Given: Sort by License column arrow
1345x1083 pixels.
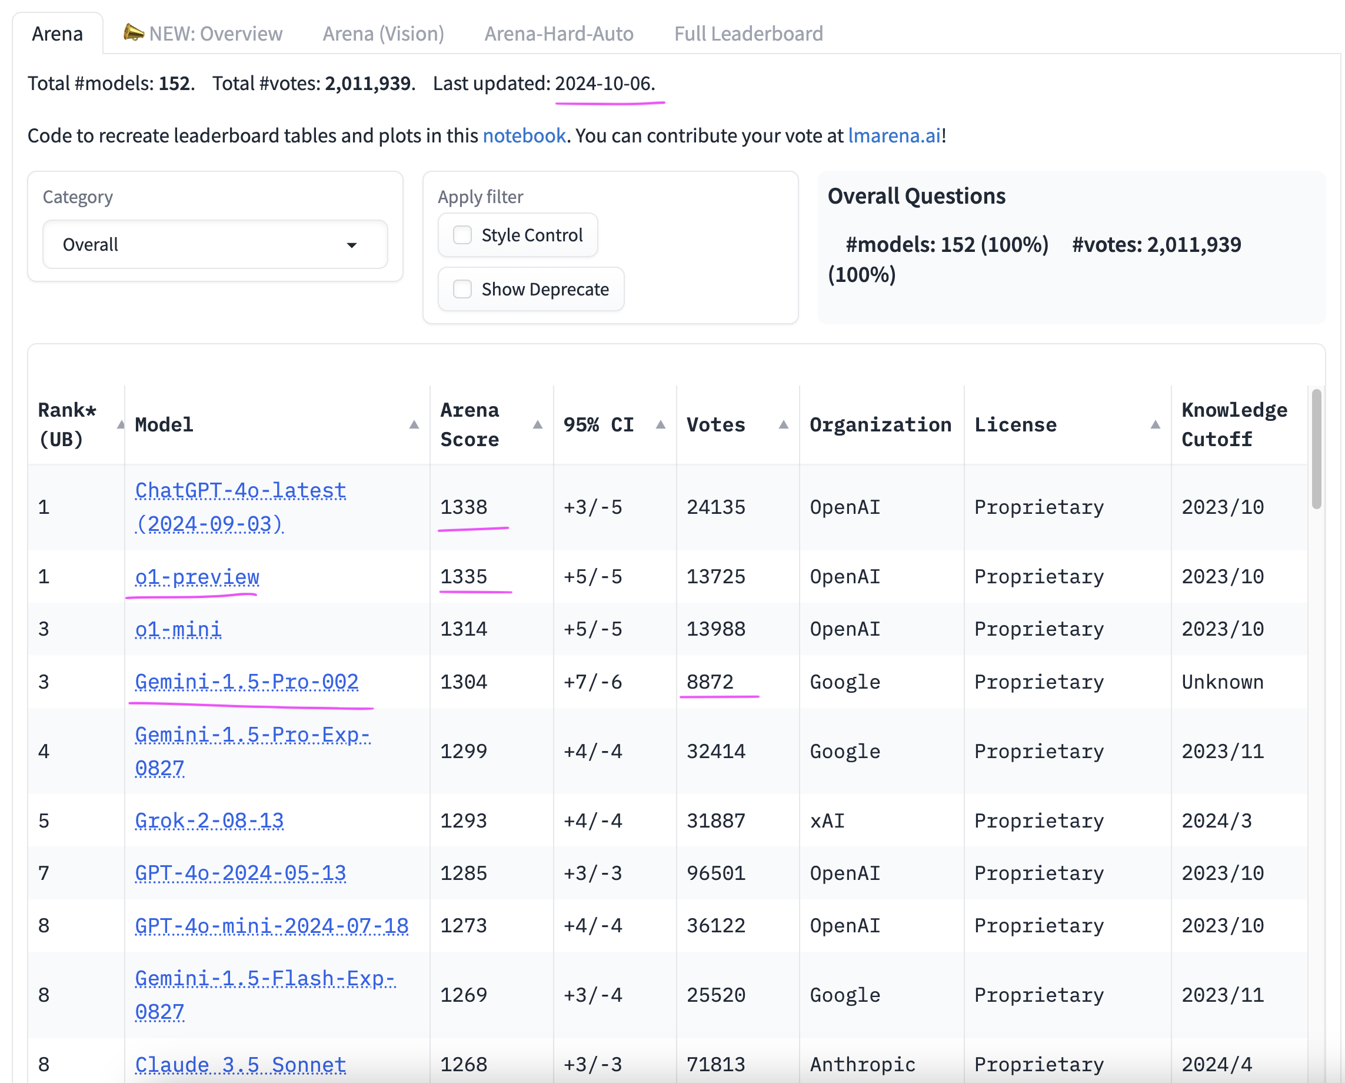Looking at the screenshot, I should tap(1155, 425).
